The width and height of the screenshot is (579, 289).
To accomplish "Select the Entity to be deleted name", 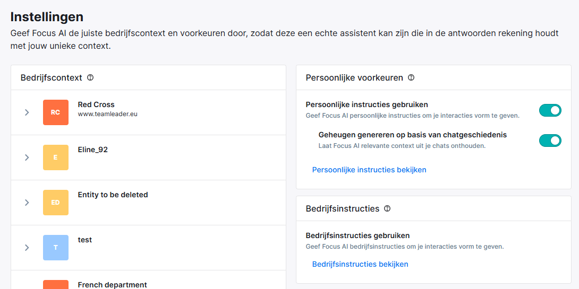I will [113, 195].
